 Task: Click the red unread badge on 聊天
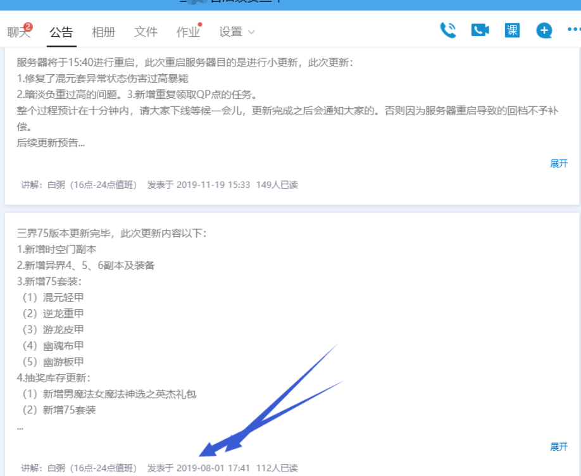28,27
